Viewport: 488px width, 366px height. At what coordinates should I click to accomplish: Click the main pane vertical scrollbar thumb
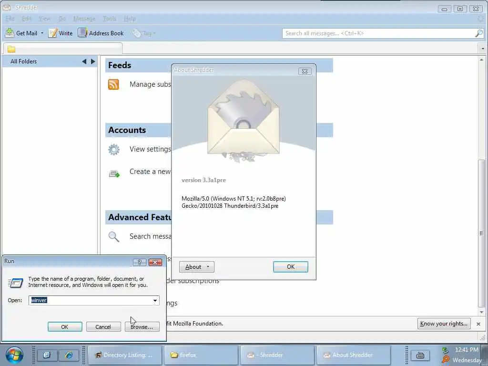coord(481,234)
